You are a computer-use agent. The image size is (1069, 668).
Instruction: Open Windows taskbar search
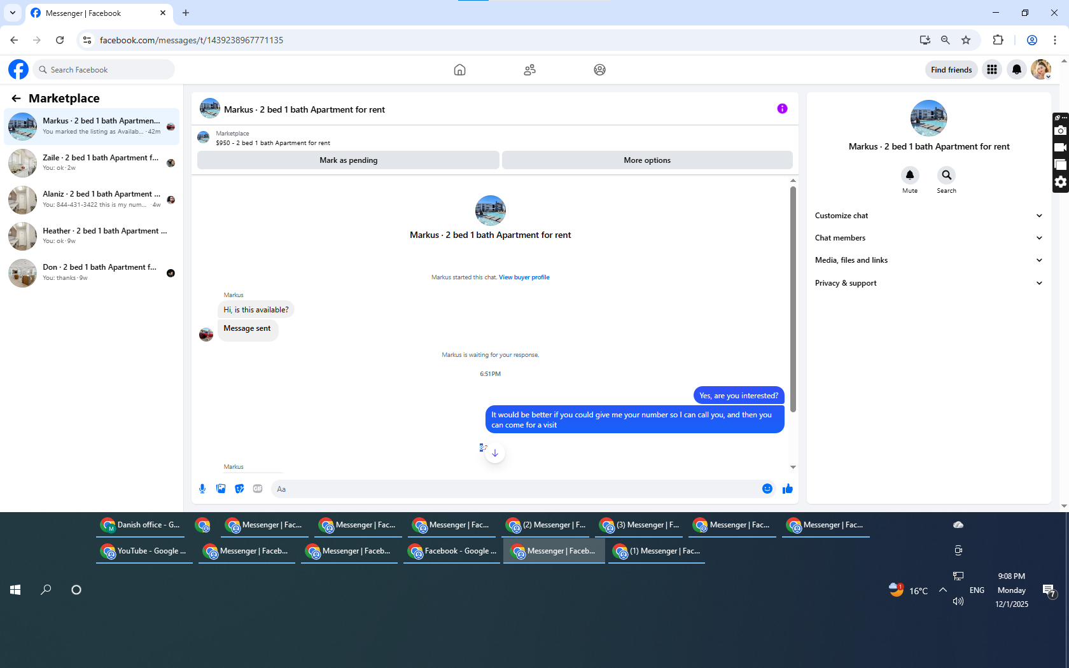pos(46,590)
